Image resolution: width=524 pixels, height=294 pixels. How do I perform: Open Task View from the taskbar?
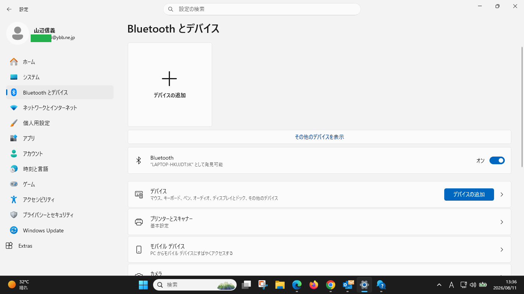click(x=246, y=285)
